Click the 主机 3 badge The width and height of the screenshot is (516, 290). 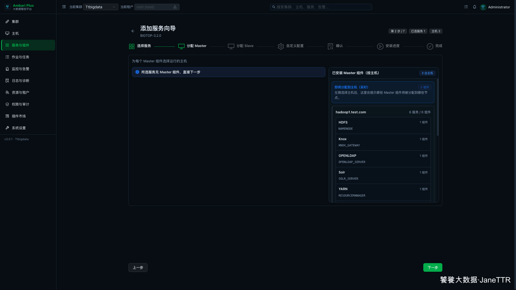[x=436, y=31]
